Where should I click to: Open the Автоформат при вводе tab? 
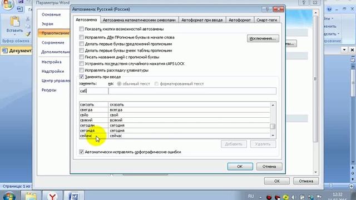click(202, 20)
